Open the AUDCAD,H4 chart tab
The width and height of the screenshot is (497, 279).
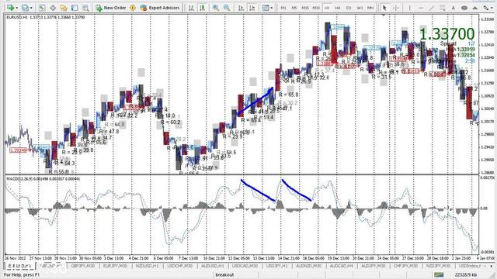pos(342,266)
